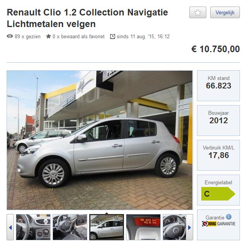Image resolution: width=243 pixels, height=243 pixels.
Task: Click the star favorite button
Action: click(197, 12)
